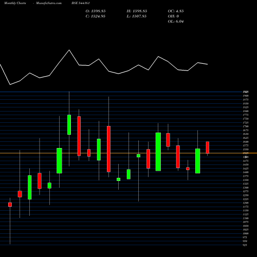Screen dimensions: 257x257
Task: Click the 1200 price axis label
Action: (x=246, y=203)
